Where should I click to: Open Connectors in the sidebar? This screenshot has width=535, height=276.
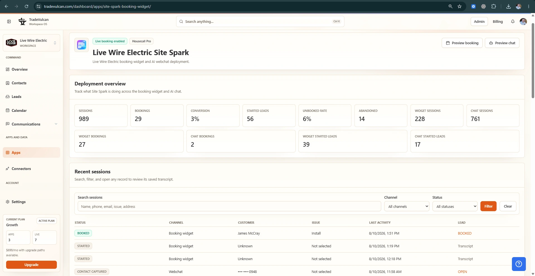point(31,169)
